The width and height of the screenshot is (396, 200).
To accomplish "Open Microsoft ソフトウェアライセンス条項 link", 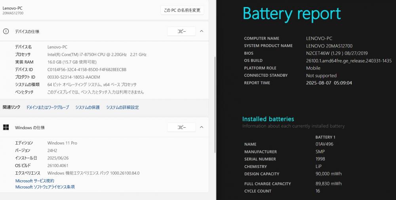I will pos(45,187).
